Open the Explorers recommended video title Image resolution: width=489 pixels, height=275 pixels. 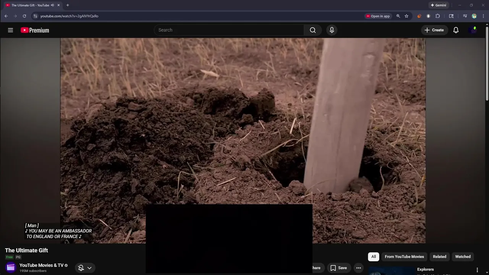425,269
